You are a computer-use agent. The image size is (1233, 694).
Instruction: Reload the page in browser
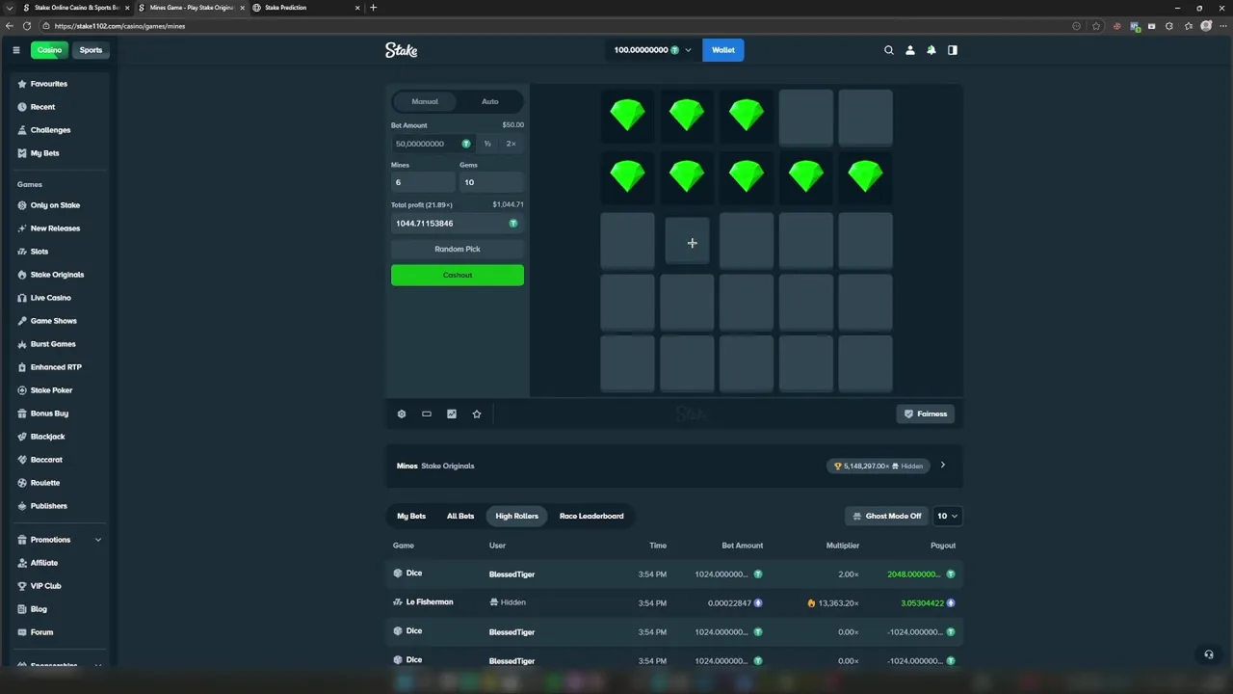[x=26, y=26]
